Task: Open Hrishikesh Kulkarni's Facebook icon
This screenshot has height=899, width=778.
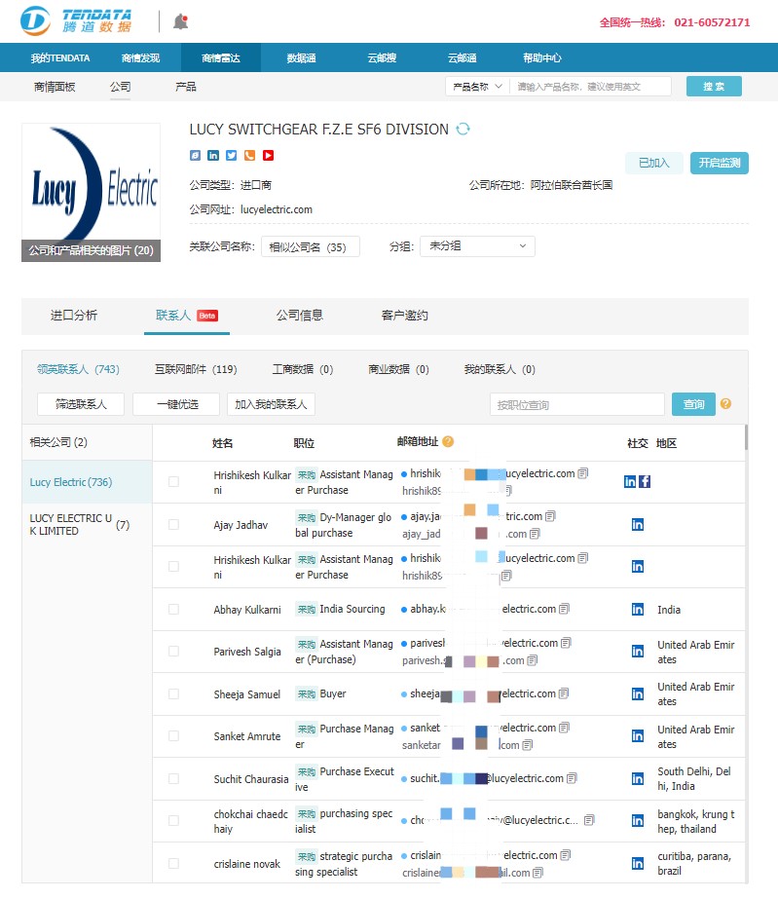Action: coord(645,481)
